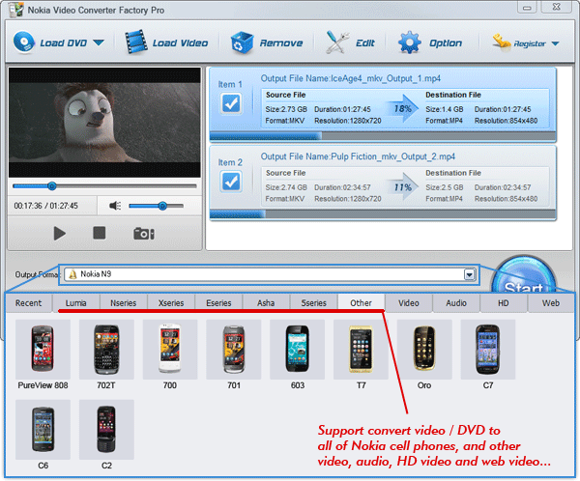This screenshot has height=481, width=580.
Task: Open the Option gear icon
Action: (x=410, y=42)
